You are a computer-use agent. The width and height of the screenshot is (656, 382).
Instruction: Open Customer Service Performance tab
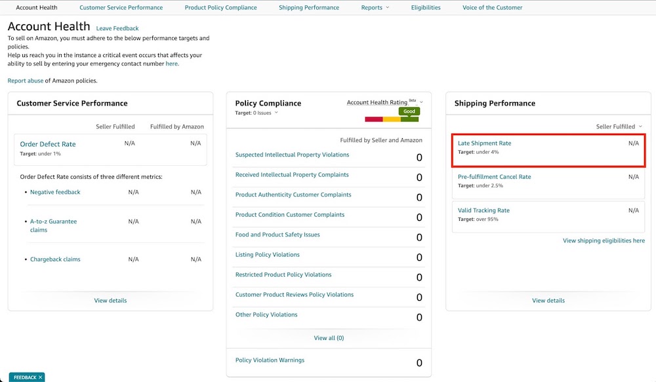click(x=121, y=7)
